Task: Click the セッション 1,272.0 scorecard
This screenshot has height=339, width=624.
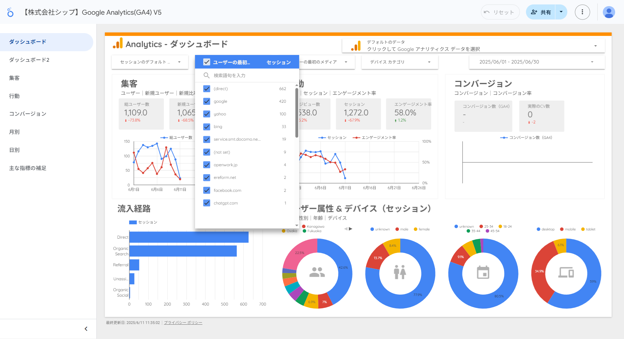Action: [358, 114]
